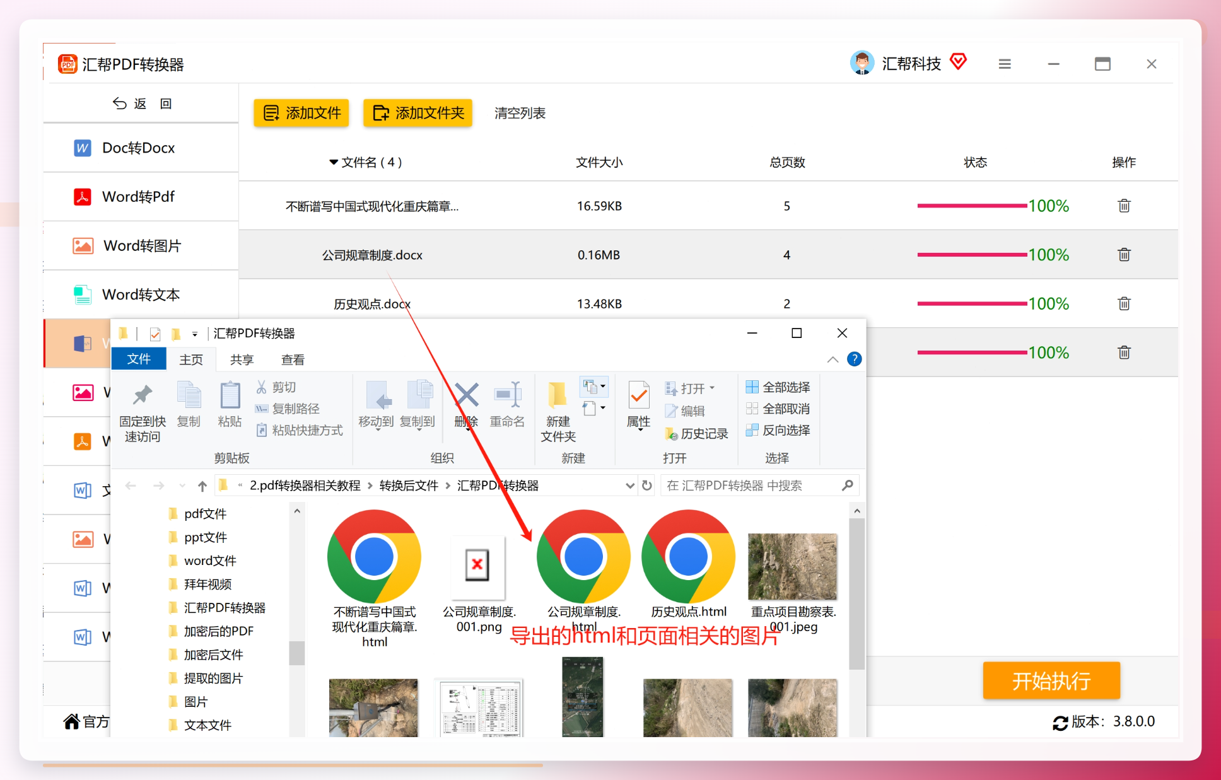Delete the 不断谱写中国式现代化重庆篇章 row with trash icon

pyautogui.click(x=1124, y=206)
